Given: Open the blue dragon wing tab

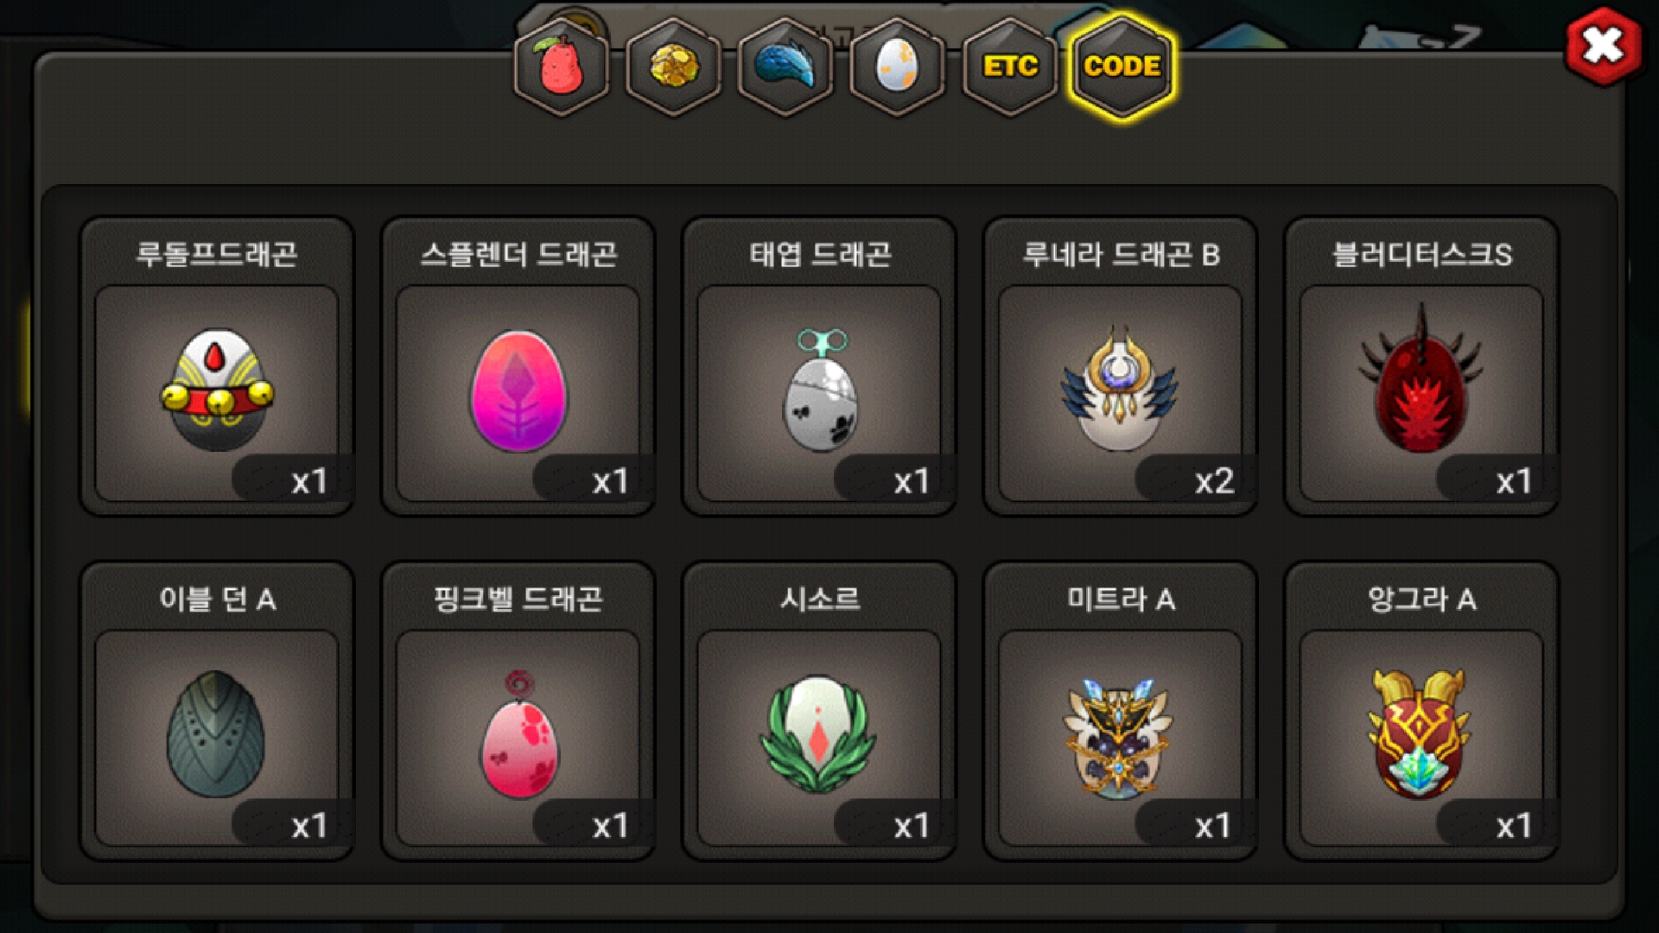Looking at the screenshot, I should (785, 67).
